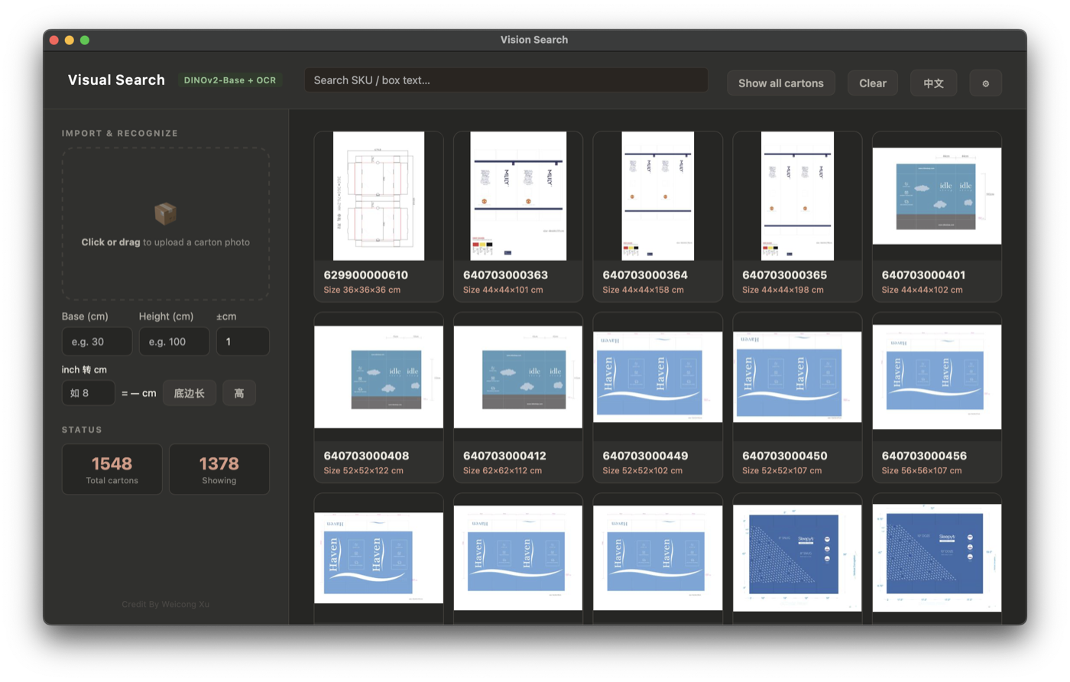Click the Total cartons status card
Screen dimensions: 1070x682
pos(112,469)
